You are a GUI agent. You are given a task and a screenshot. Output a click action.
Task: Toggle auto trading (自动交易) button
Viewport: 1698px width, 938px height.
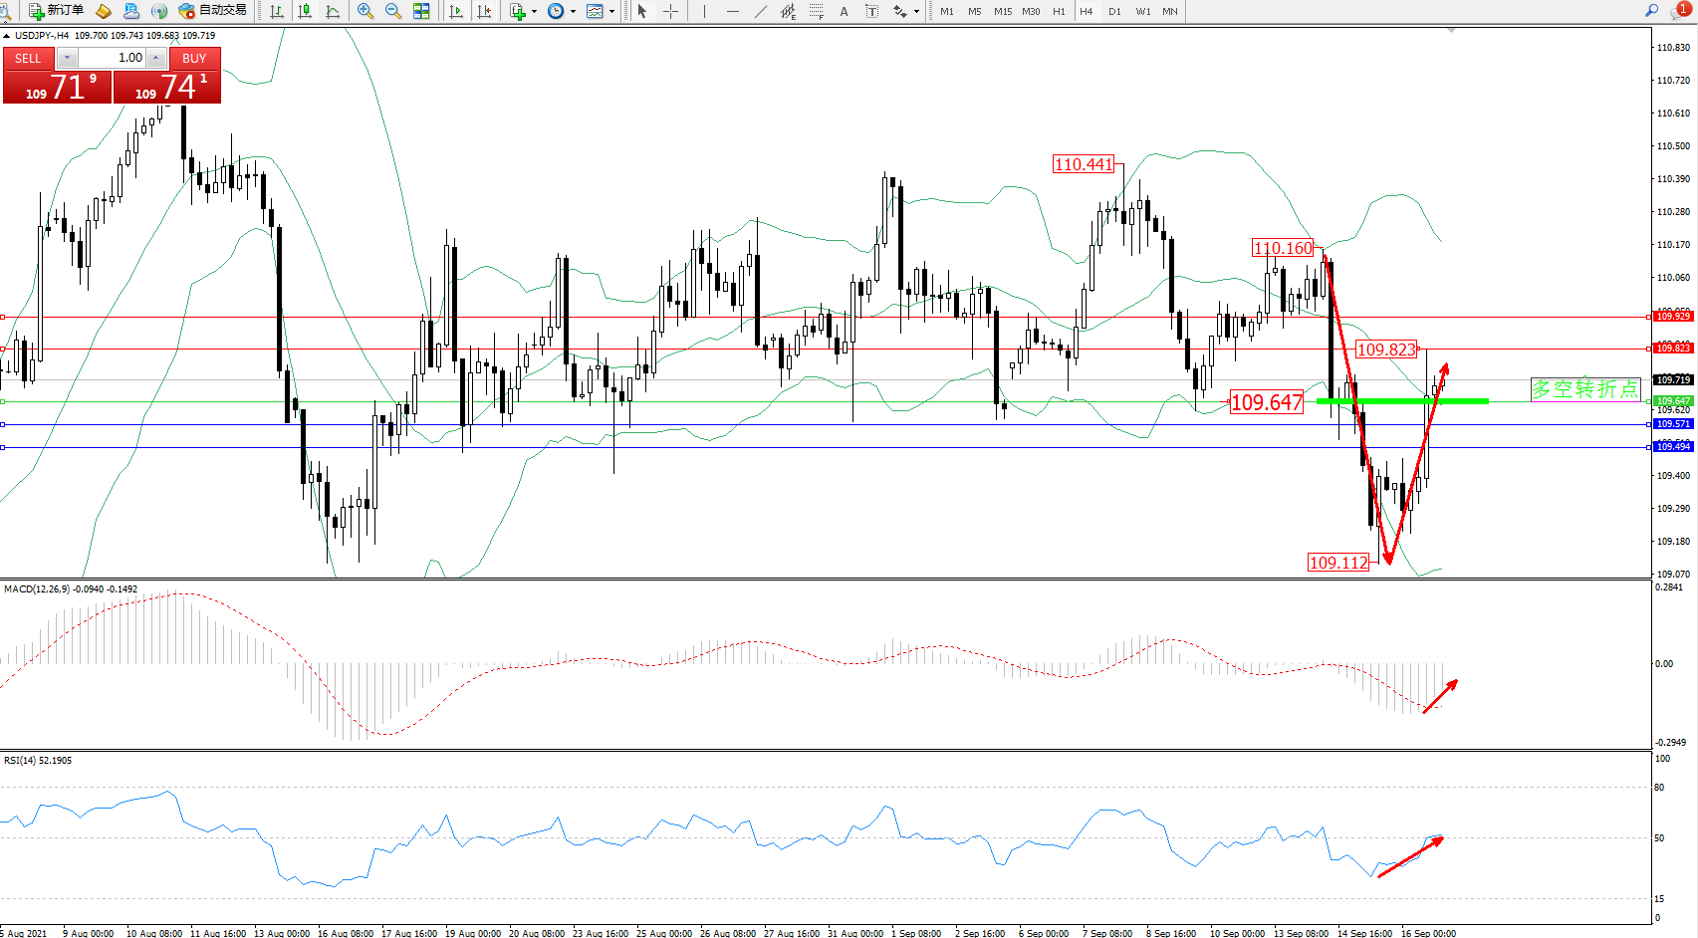(x=212, y=11)
